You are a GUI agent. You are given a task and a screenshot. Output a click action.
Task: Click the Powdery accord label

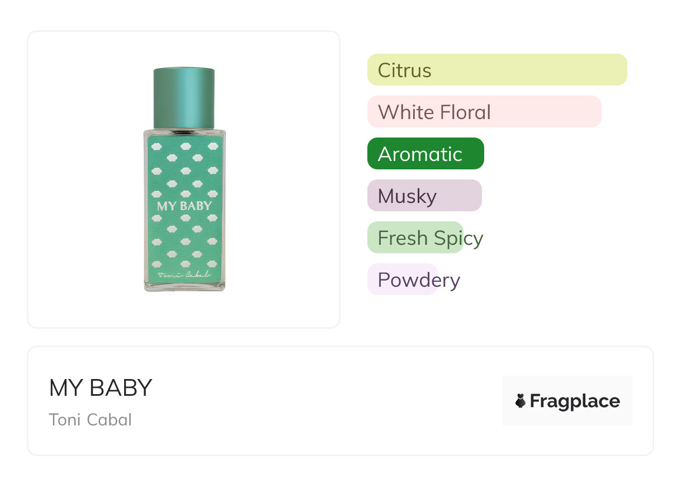point(419,280)
